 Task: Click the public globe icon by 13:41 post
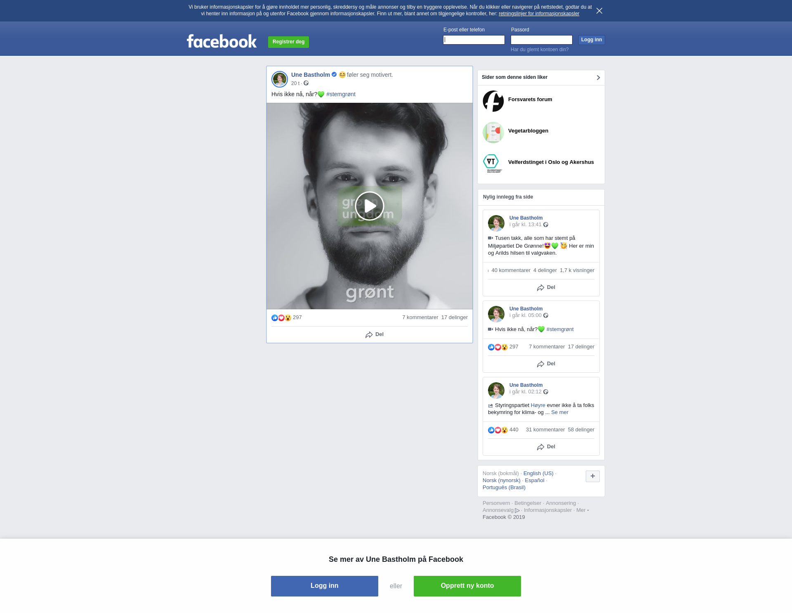click(x=546, y=225)
